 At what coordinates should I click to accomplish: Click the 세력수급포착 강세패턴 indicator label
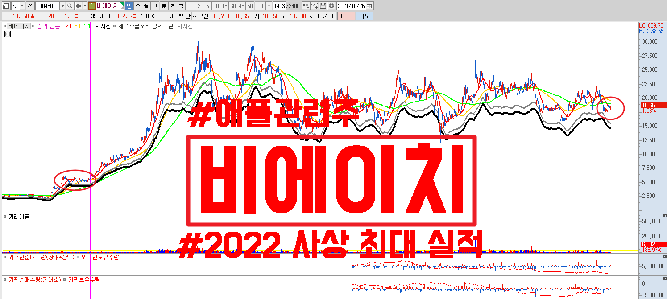(146, 26)
